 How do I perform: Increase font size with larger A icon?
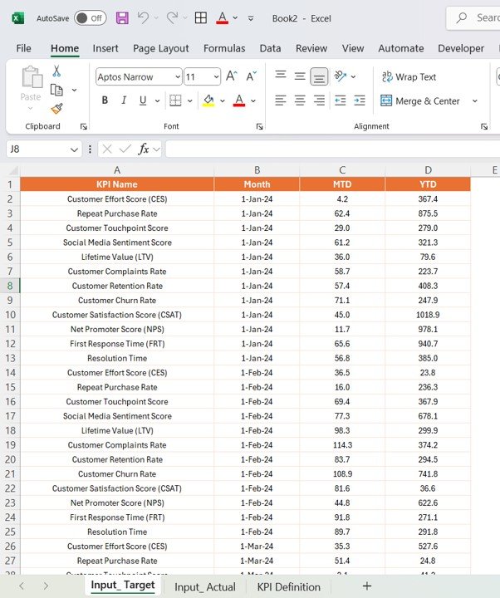232,76
